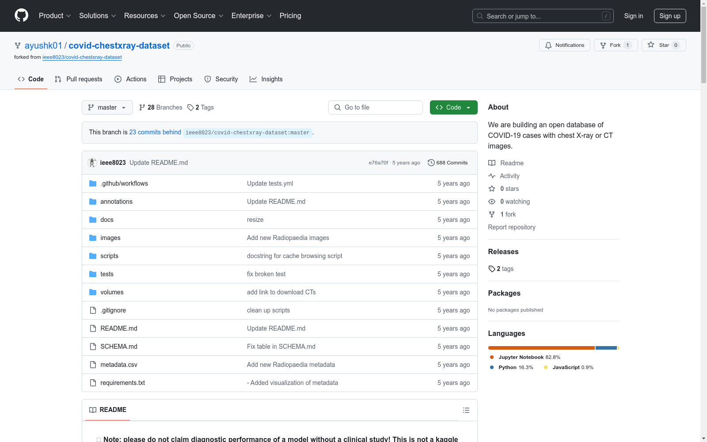This screenshot has height=442, width=707.
Task: Click the GitHub Octocat logo
Action: point(21,15)
